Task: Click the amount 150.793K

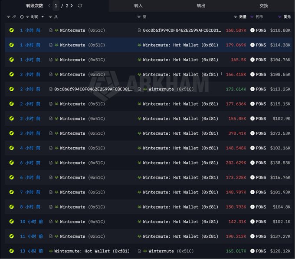Action: click(x=236, y=207)
